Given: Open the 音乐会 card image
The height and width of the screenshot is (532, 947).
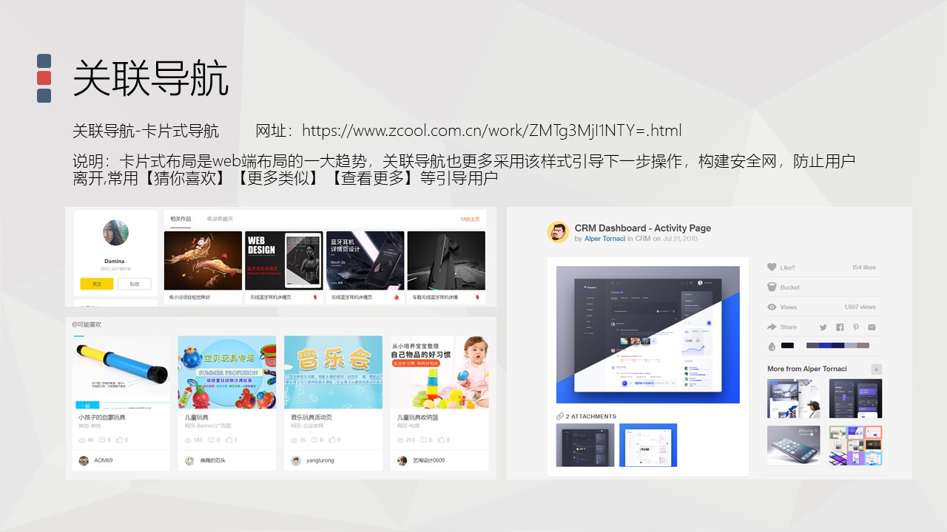Looking at the screenshot, I should tap(333, 372).
